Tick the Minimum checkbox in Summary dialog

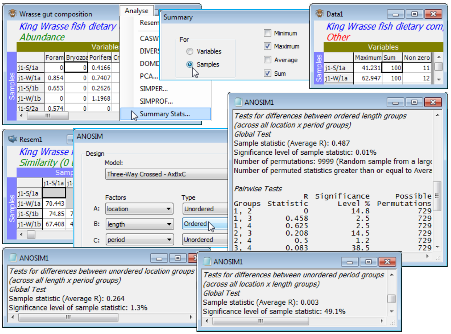267,33
